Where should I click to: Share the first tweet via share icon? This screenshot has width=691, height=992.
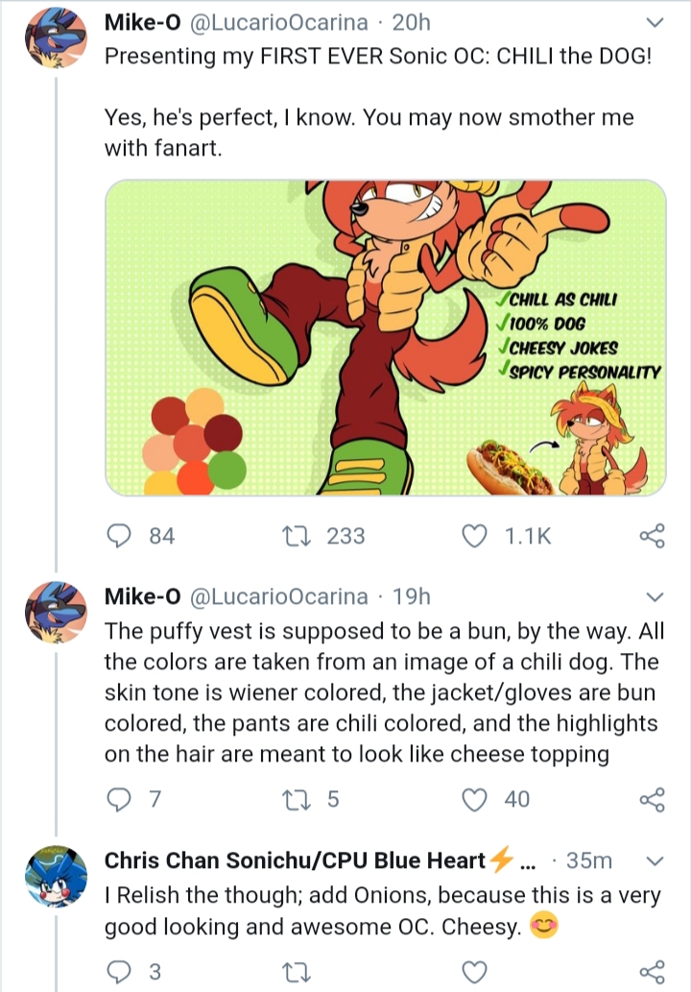click(653, 536)
